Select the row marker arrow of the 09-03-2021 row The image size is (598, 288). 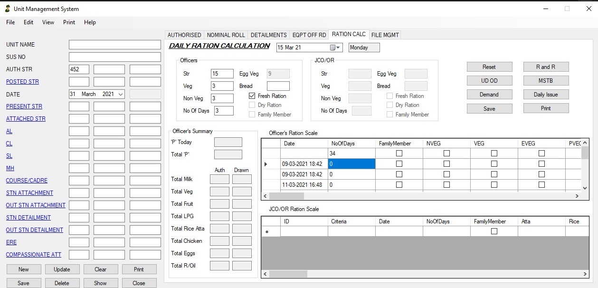coord(266,164)
